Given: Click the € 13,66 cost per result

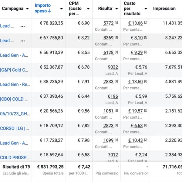Looking at the screenshot, I should tap(136, 23).
